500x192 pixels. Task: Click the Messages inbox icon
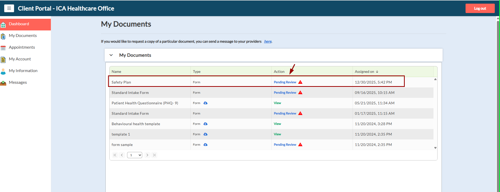pos(3,83)
